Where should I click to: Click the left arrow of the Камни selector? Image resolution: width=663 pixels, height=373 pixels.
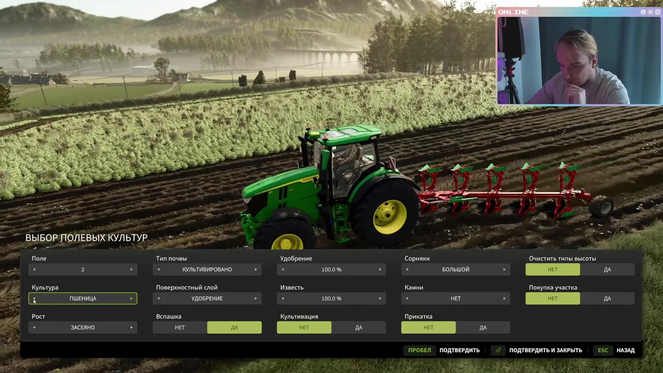pyautogui.click(x=407, y=298)
